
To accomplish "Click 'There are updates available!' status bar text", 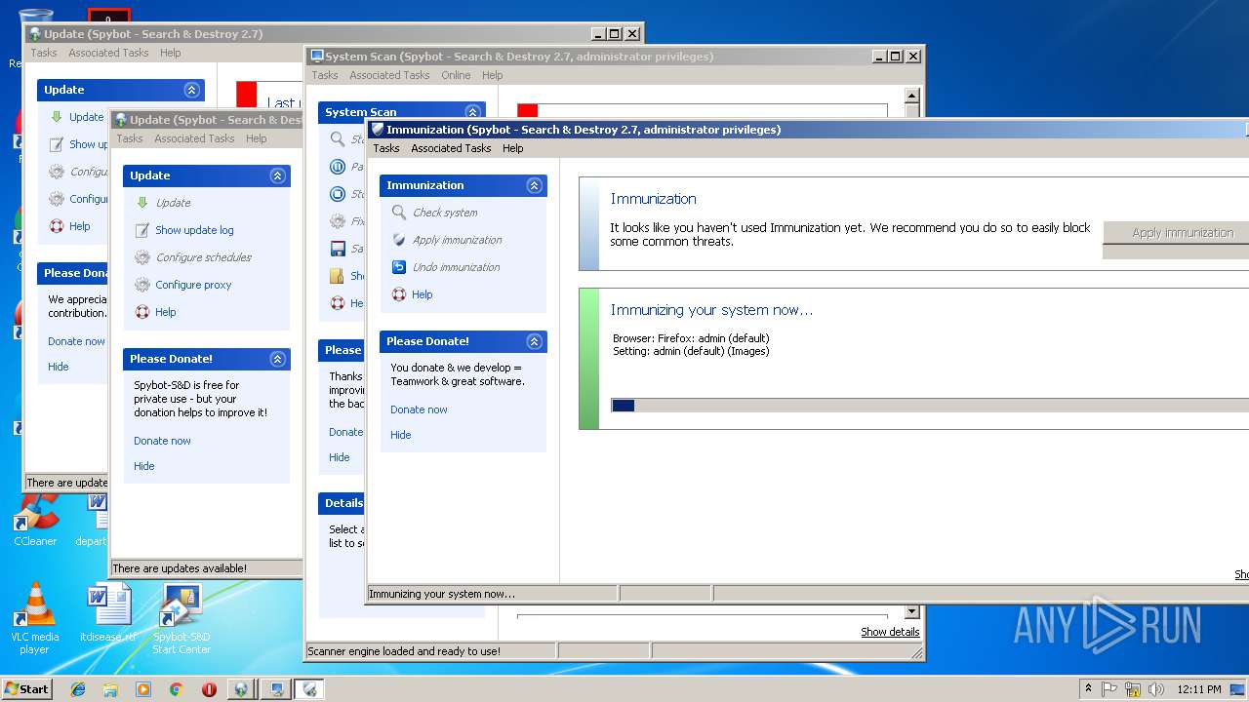I will [x=180, y=568].
